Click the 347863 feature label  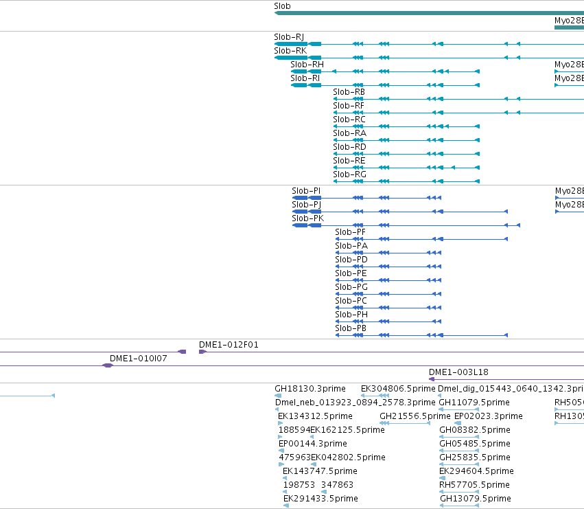[337, 485]
